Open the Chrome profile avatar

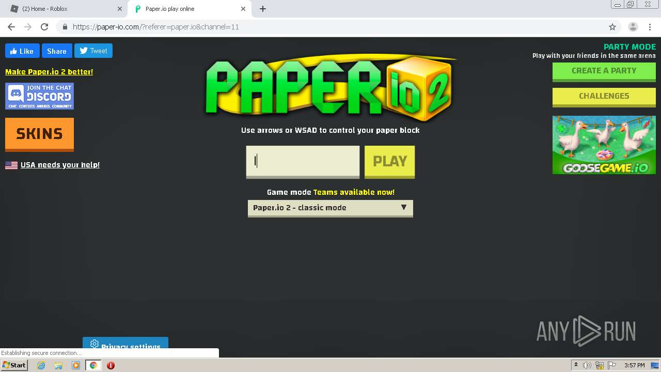633,27
